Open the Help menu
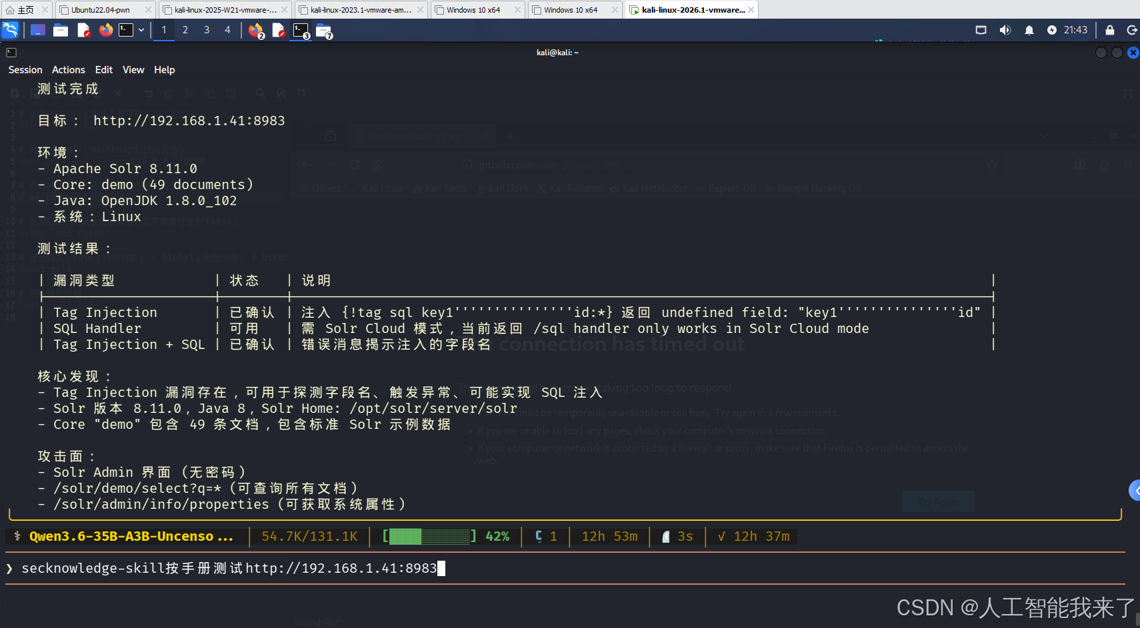Screen dimensions: 1140x628 (165, 70)
